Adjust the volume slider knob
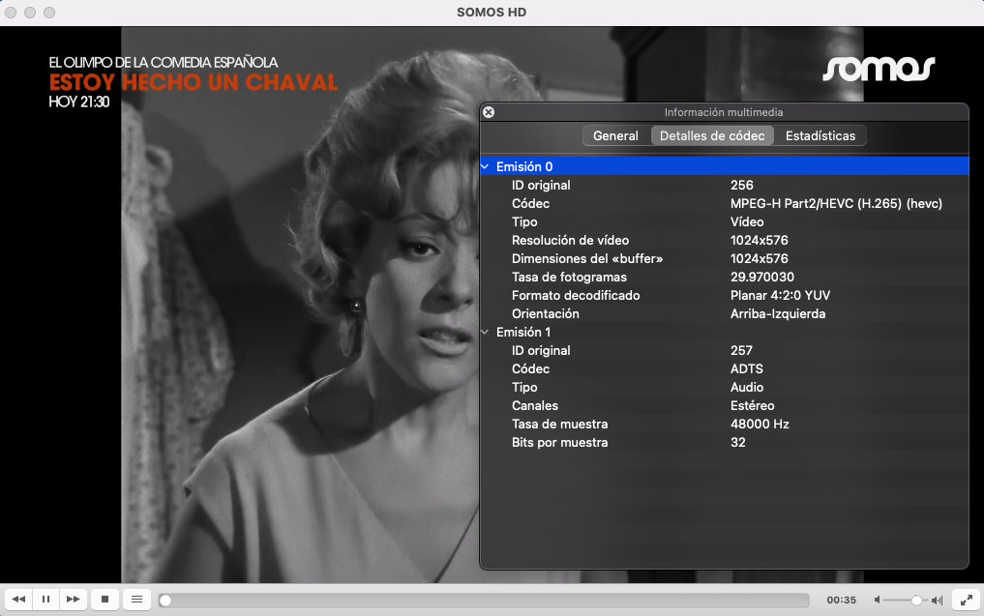This screenshot has height=616, width=984. (x=916, y=601)
